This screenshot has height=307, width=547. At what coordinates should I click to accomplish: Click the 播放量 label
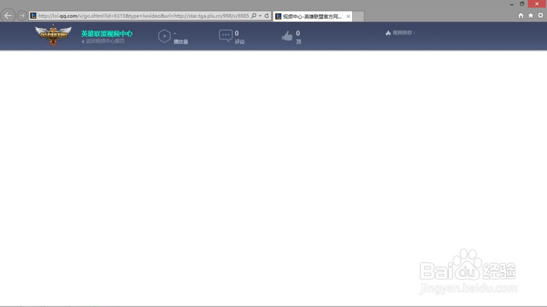pos(181,42)
